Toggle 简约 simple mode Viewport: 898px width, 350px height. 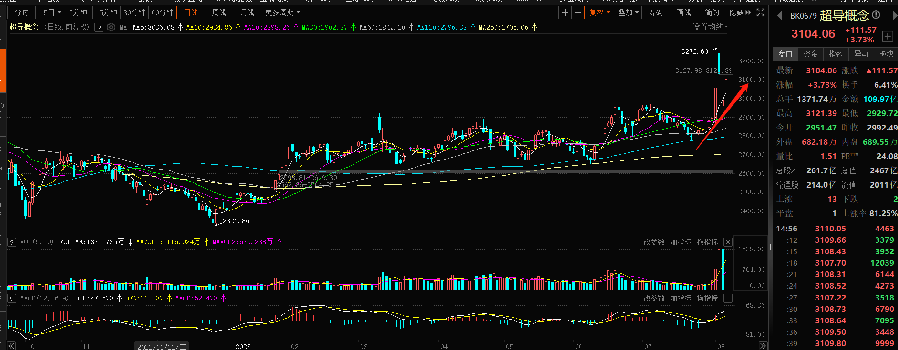click(x=712, y=13)
